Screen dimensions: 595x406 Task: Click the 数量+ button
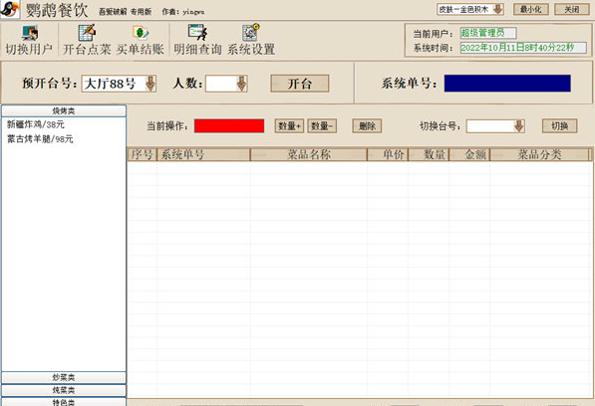point(289,126)
